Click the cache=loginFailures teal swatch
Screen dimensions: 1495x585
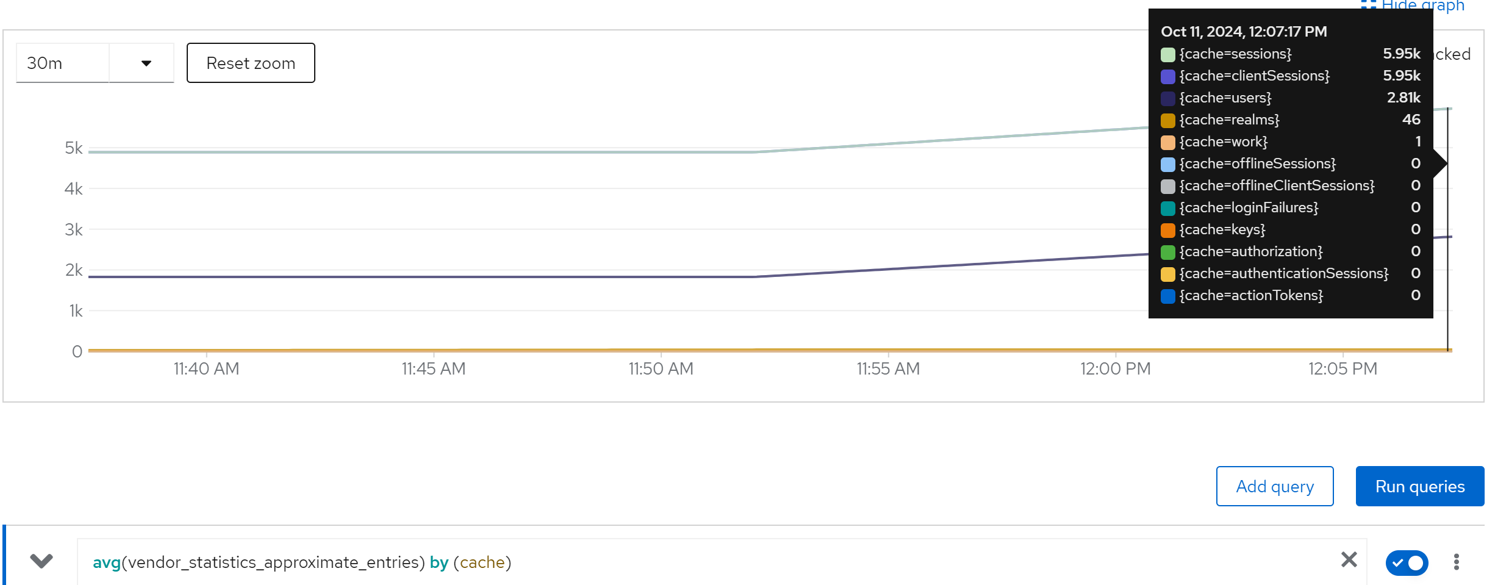click(1167, 209)
